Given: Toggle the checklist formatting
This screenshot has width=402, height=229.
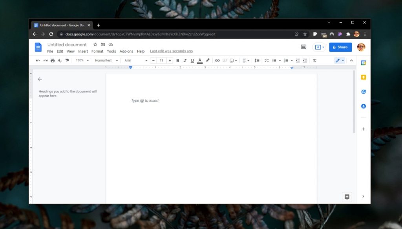Looking at the screenshot, I should click(x=267, y=60).
